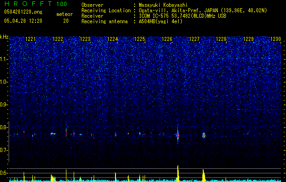This screenshot has height=182, width=286.
Task: Click the 0.6 frequency axis label
Action: coord(4,173)
